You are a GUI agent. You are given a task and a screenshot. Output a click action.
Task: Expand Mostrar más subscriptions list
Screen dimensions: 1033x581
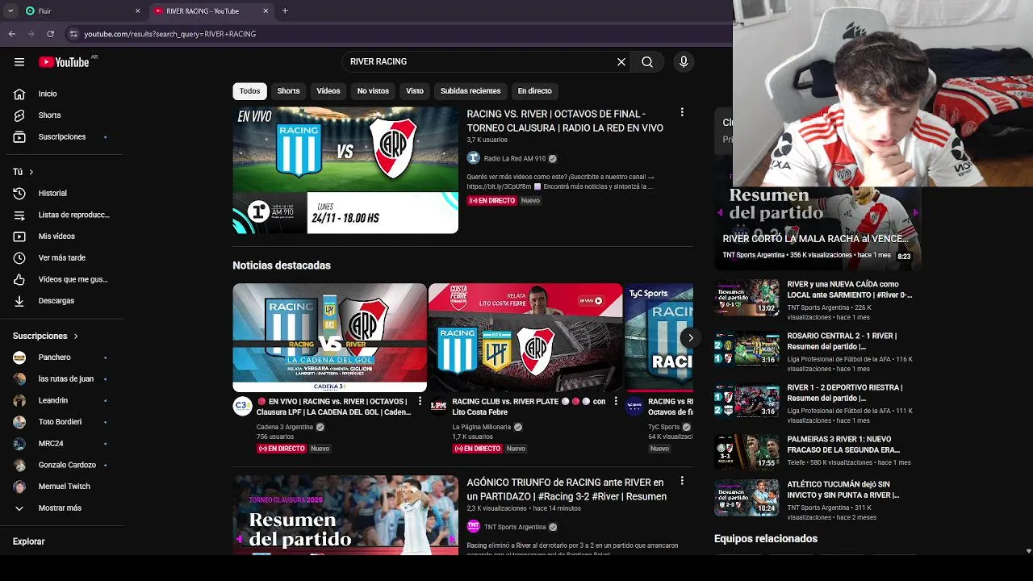(58, 508)
